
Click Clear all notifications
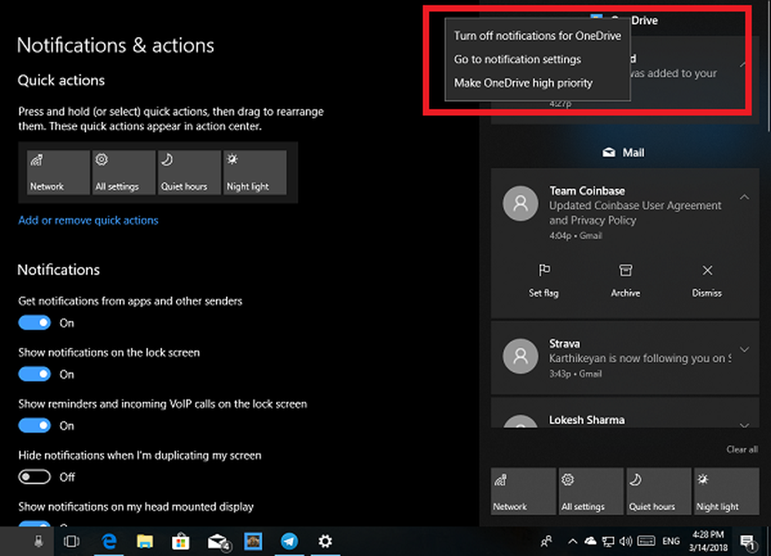(x=742, y=450)
